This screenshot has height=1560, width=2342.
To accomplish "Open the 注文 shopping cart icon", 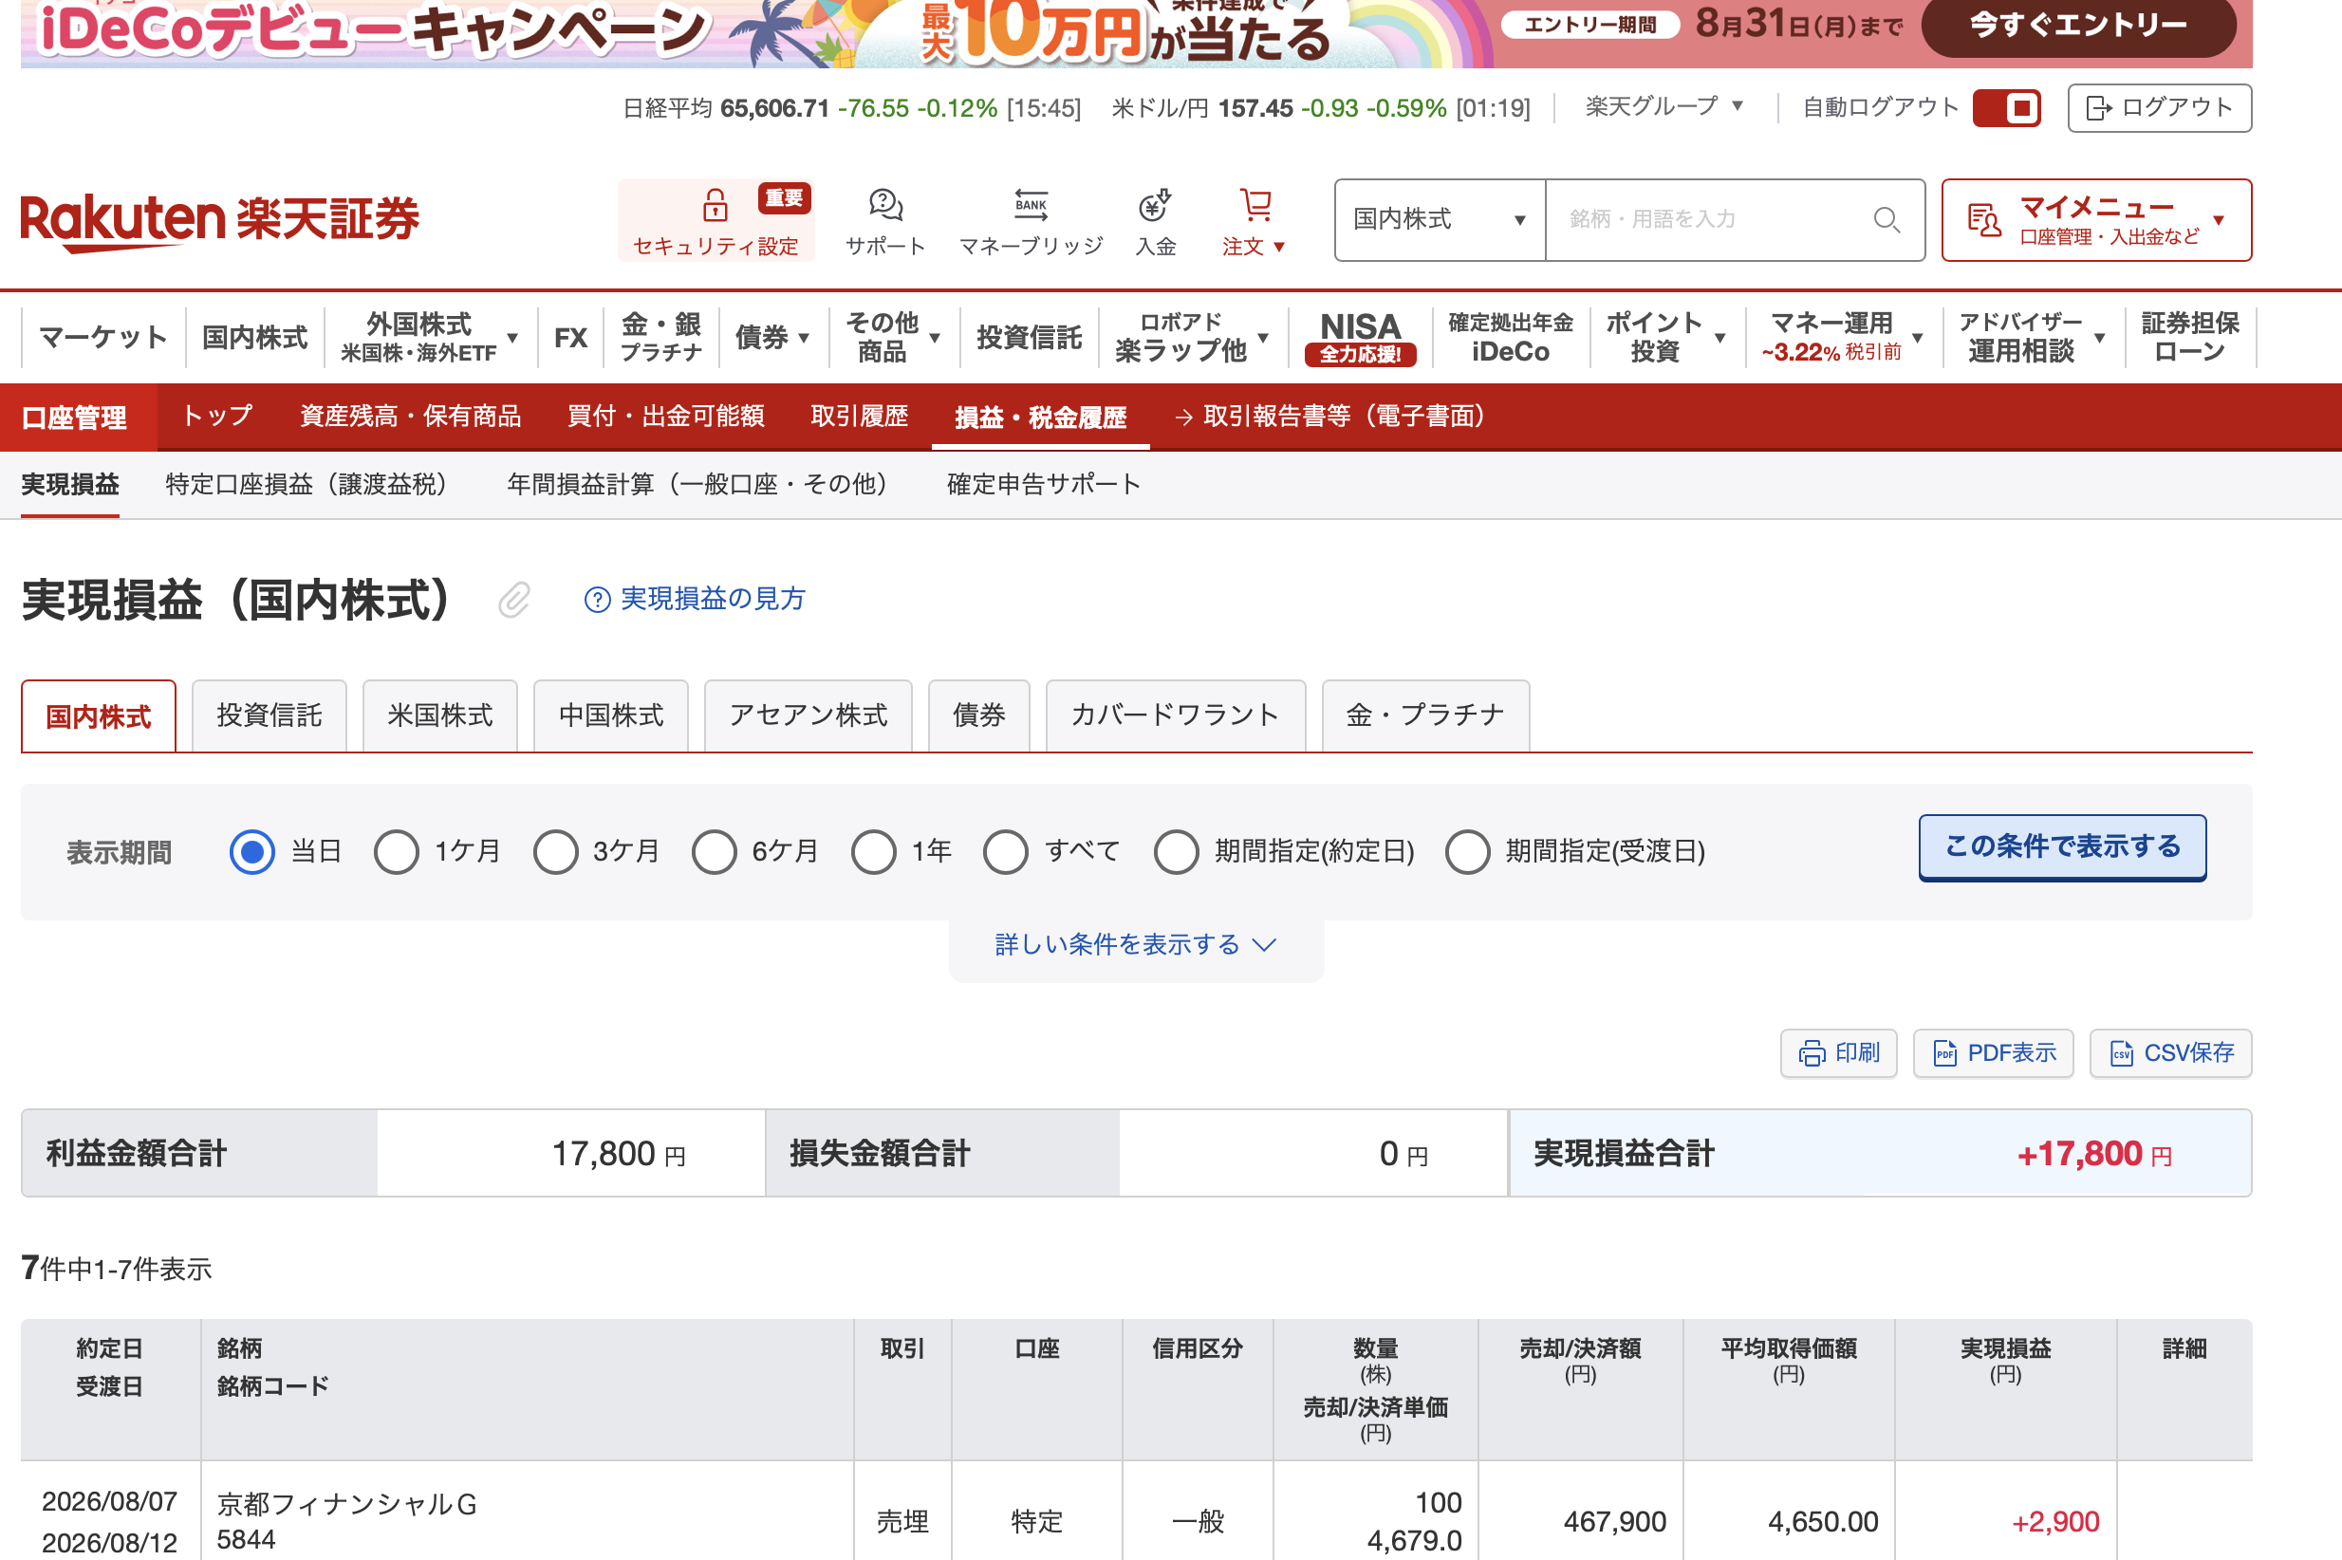I will (x=1255, y=205).
